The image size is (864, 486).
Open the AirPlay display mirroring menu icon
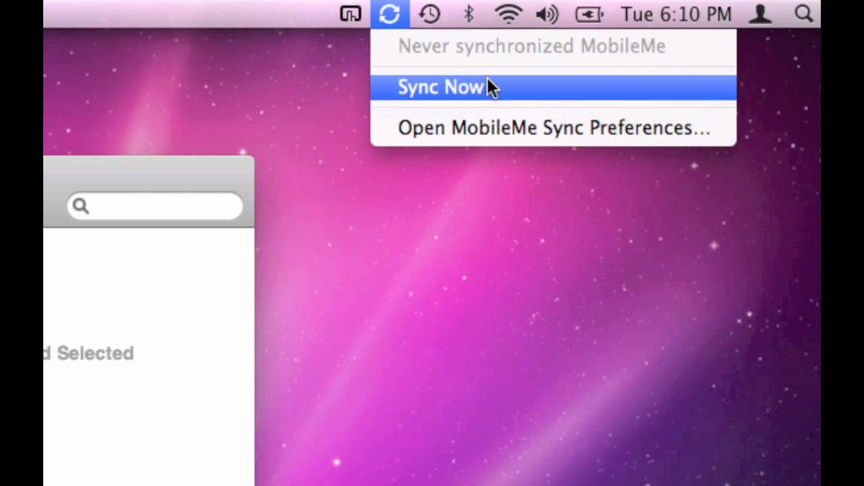[x=350, y=13]
